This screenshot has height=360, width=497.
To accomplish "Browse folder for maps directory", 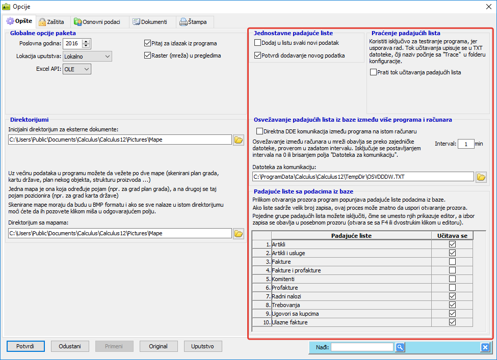I will point(238,234).
